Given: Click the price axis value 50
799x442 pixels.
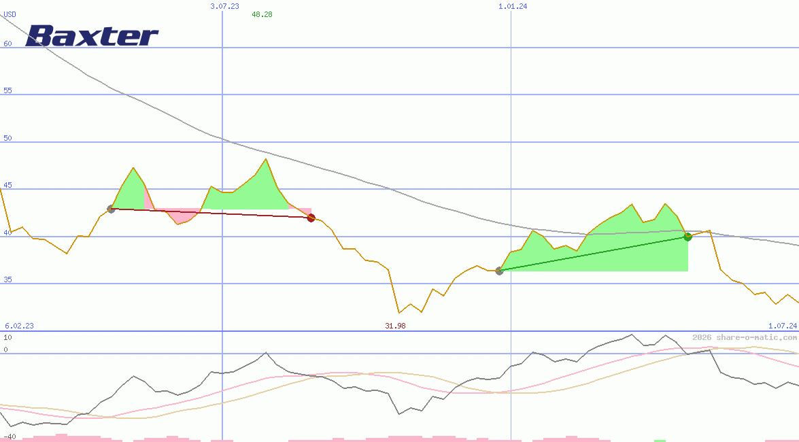Looking at the screenshot, I should (6, 137).
